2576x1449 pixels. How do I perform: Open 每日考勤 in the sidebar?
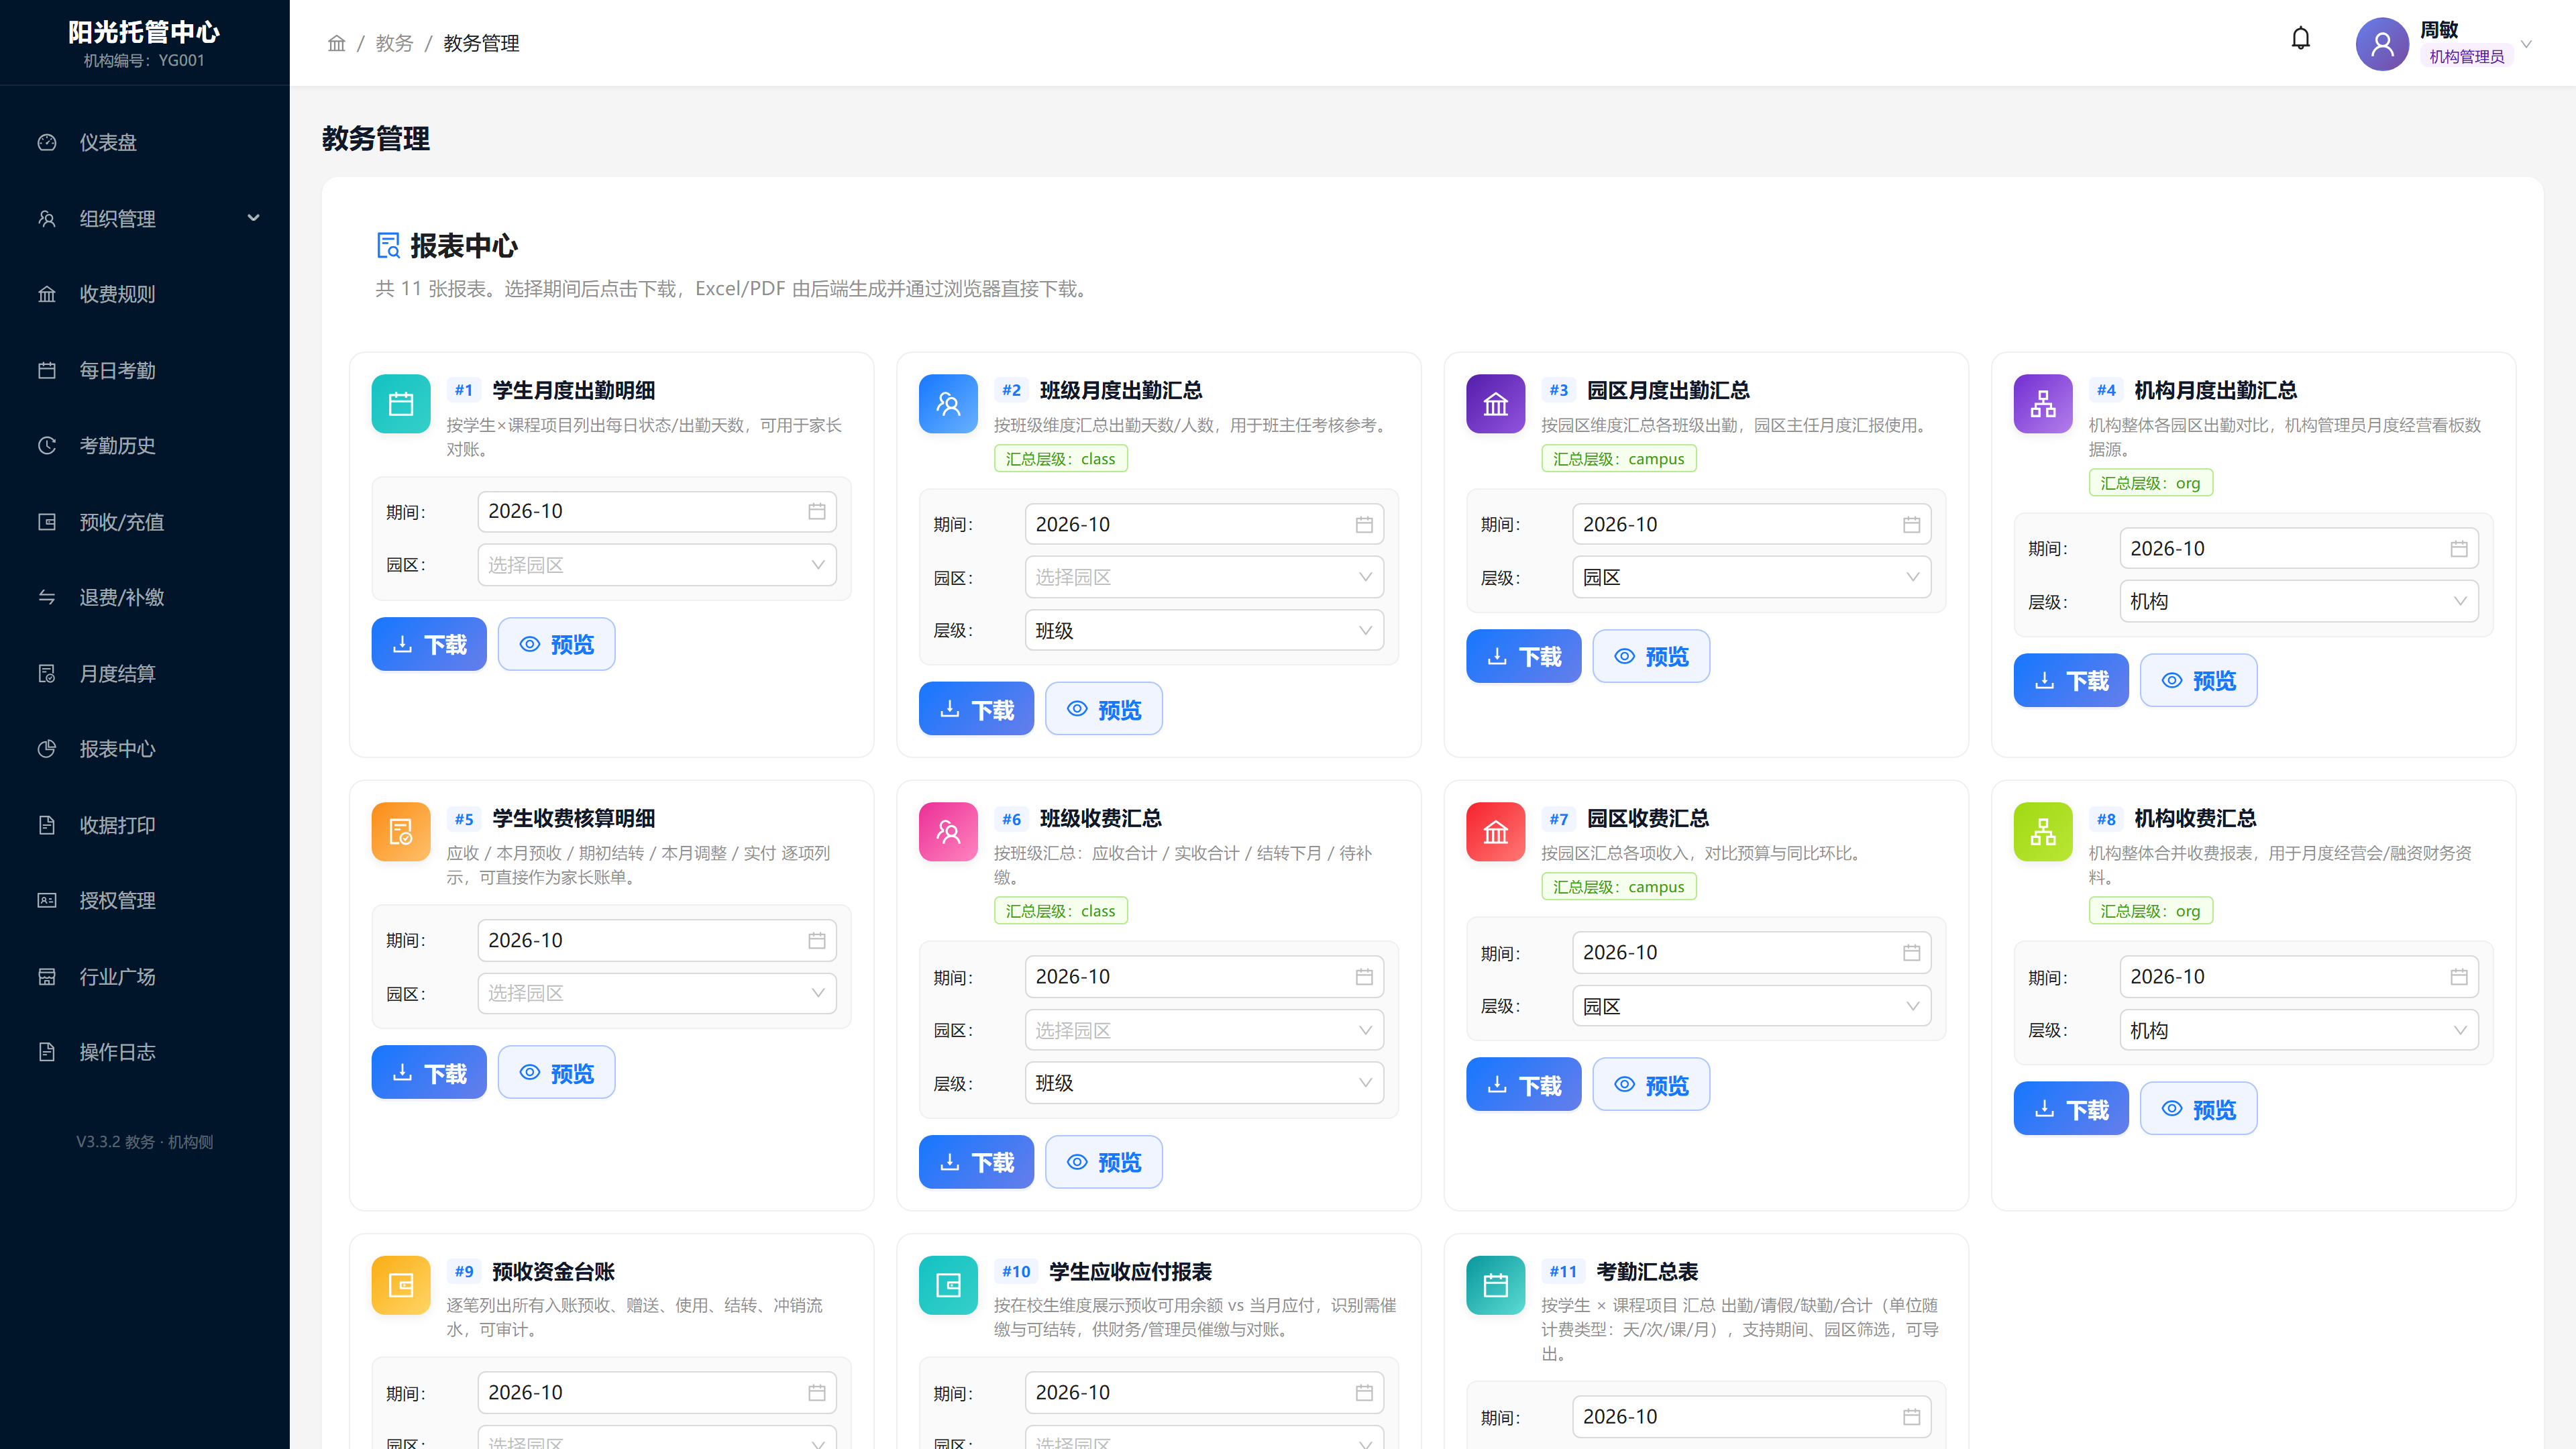click(x=145, y=370)
